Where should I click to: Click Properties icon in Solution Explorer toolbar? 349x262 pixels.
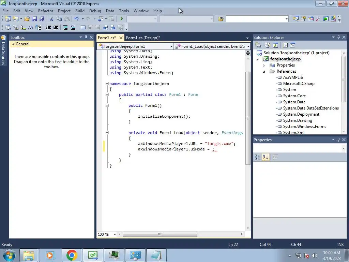tap(258, 45)
